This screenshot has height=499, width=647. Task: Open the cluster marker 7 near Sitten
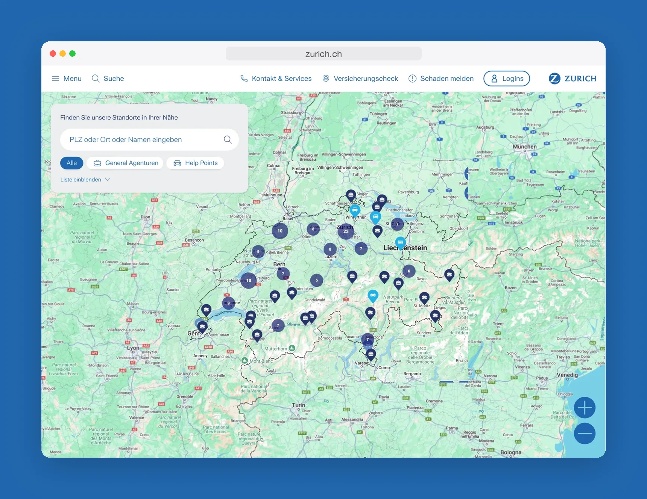[278, 325]
